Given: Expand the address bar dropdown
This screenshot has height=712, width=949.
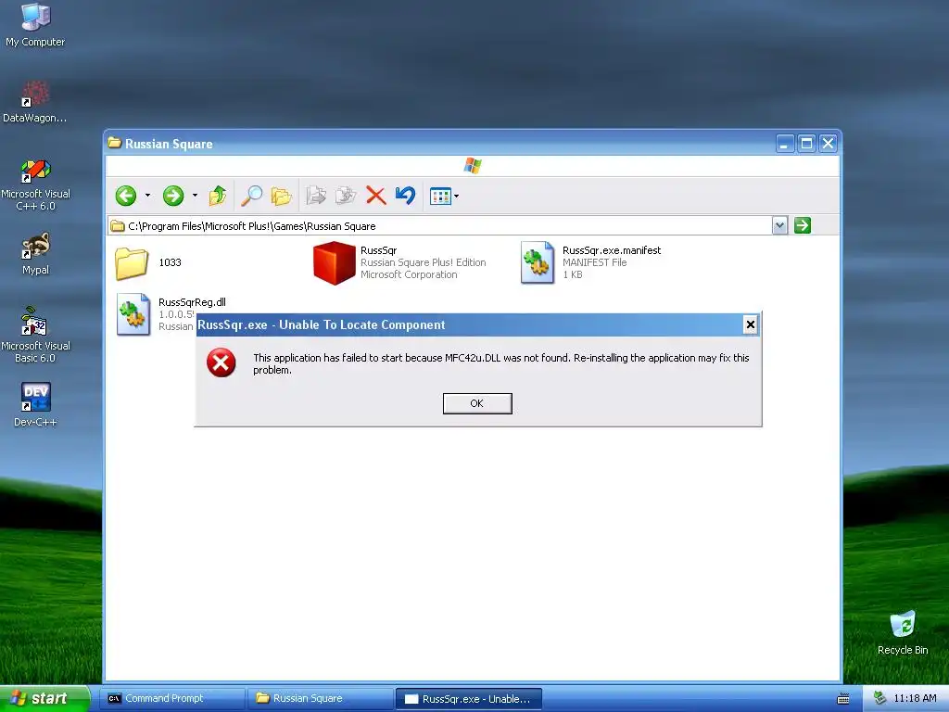Looking at the screenshot, I should pos(779,226).
